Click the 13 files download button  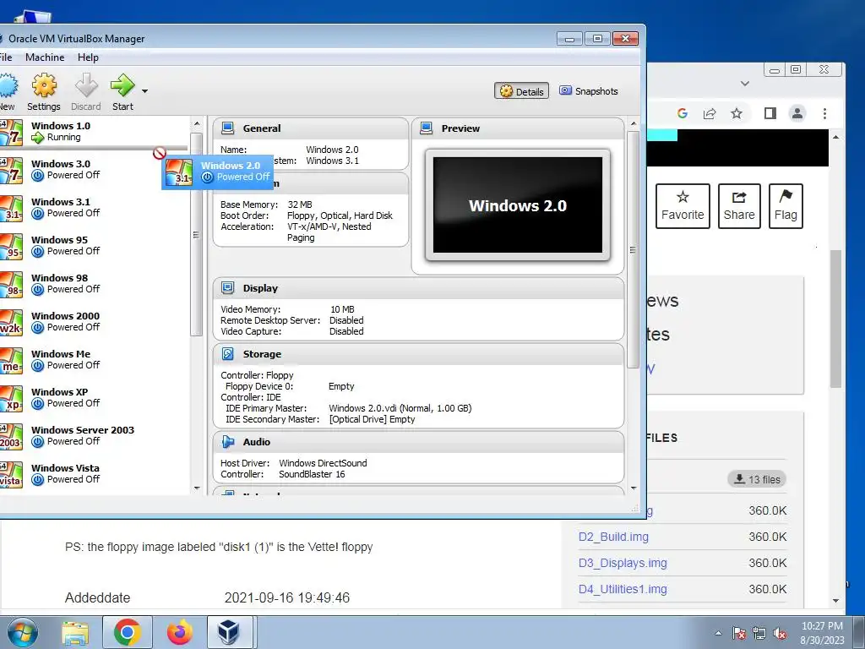coord(757,479)
